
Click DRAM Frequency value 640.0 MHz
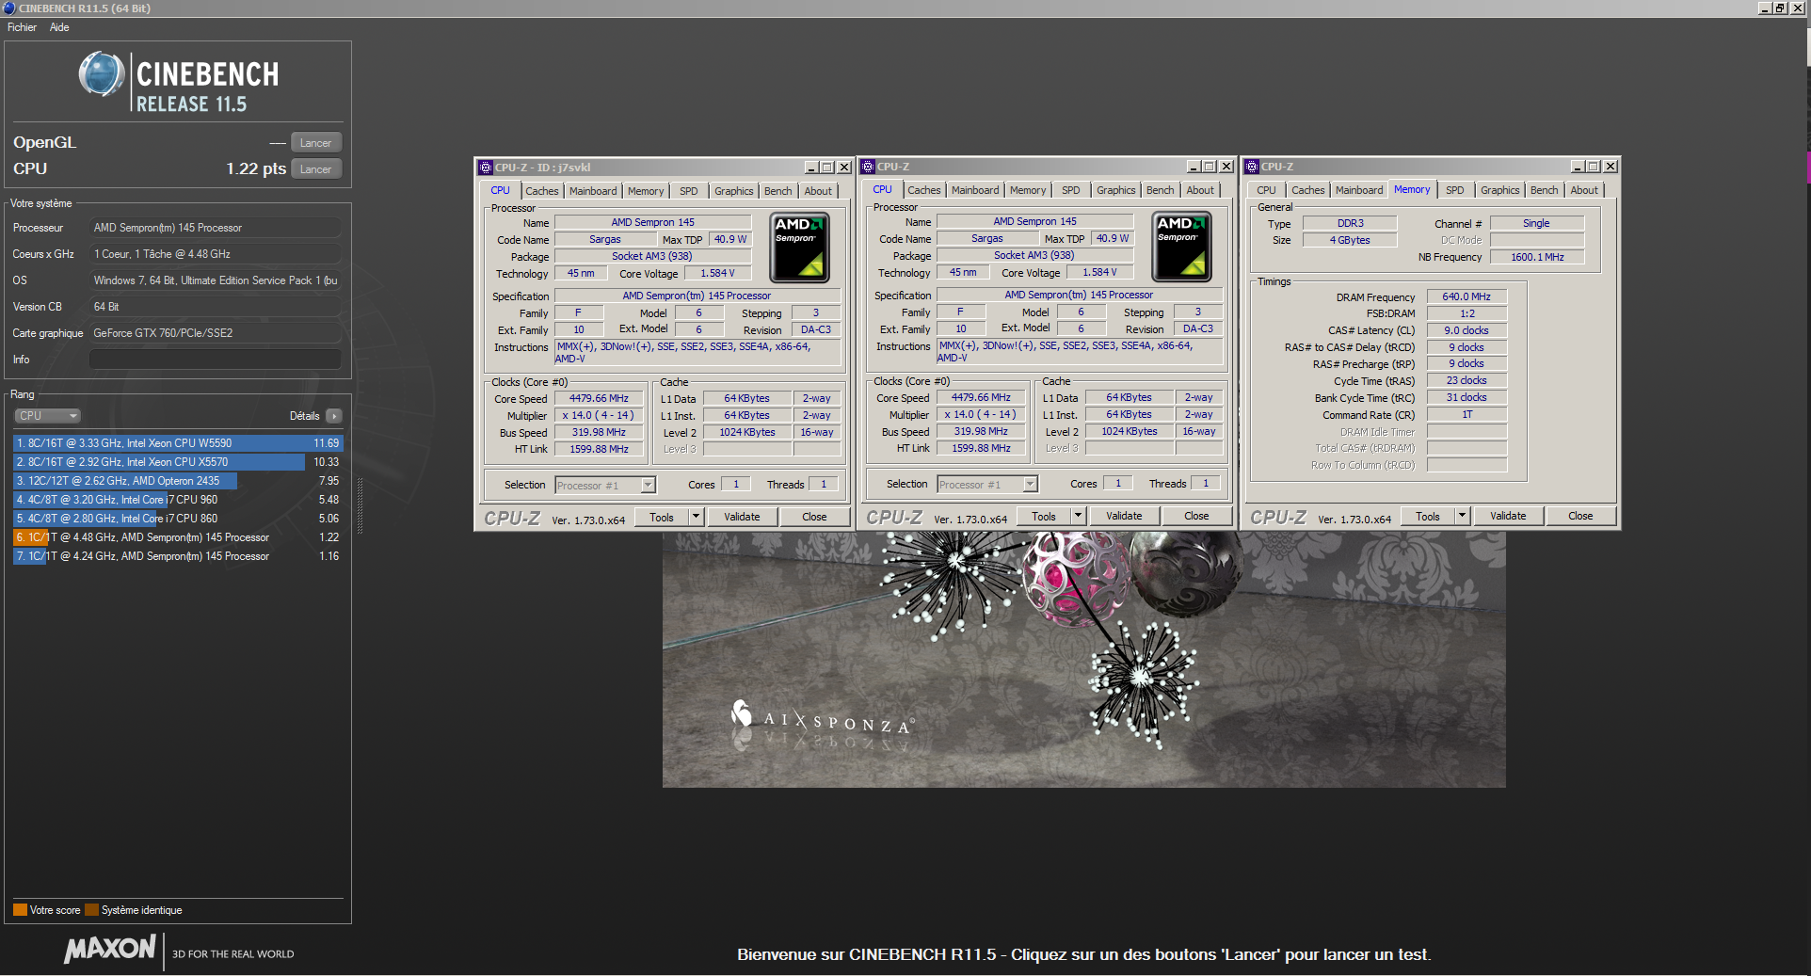[1466, 296]
